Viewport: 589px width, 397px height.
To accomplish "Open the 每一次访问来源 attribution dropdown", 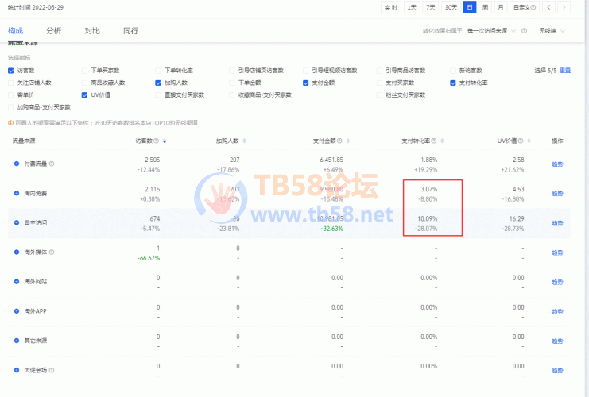I will pyautogui.click(x=491, y=31).
